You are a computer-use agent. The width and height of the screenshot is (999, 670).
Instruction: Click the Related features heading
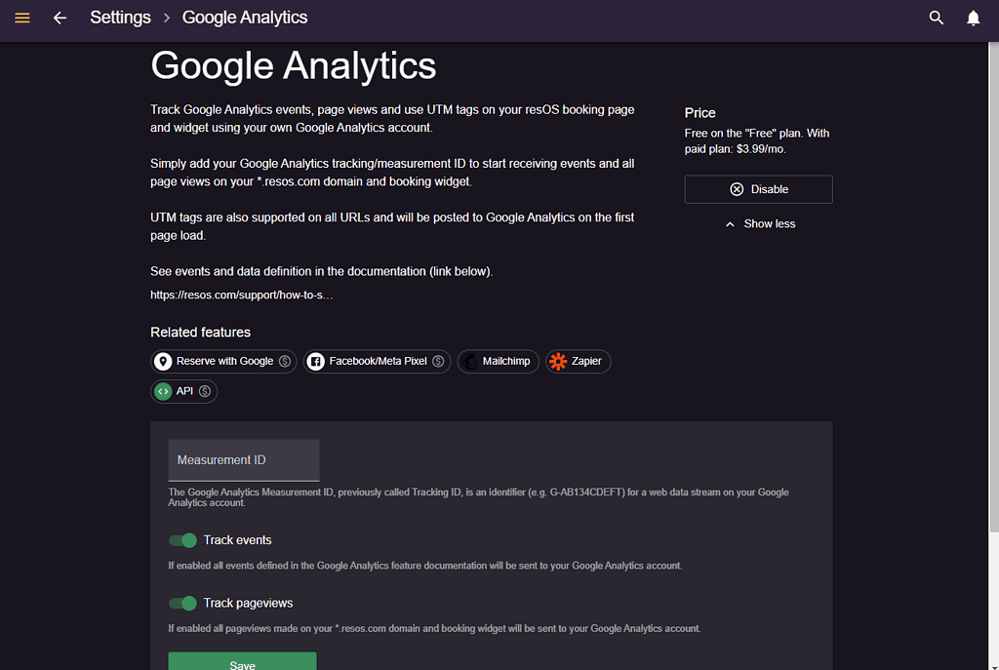coord(201,333)
